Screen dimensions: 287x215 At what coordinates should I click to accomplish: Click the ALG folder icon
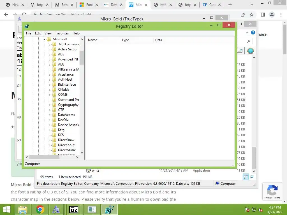(x=54, y=64)
